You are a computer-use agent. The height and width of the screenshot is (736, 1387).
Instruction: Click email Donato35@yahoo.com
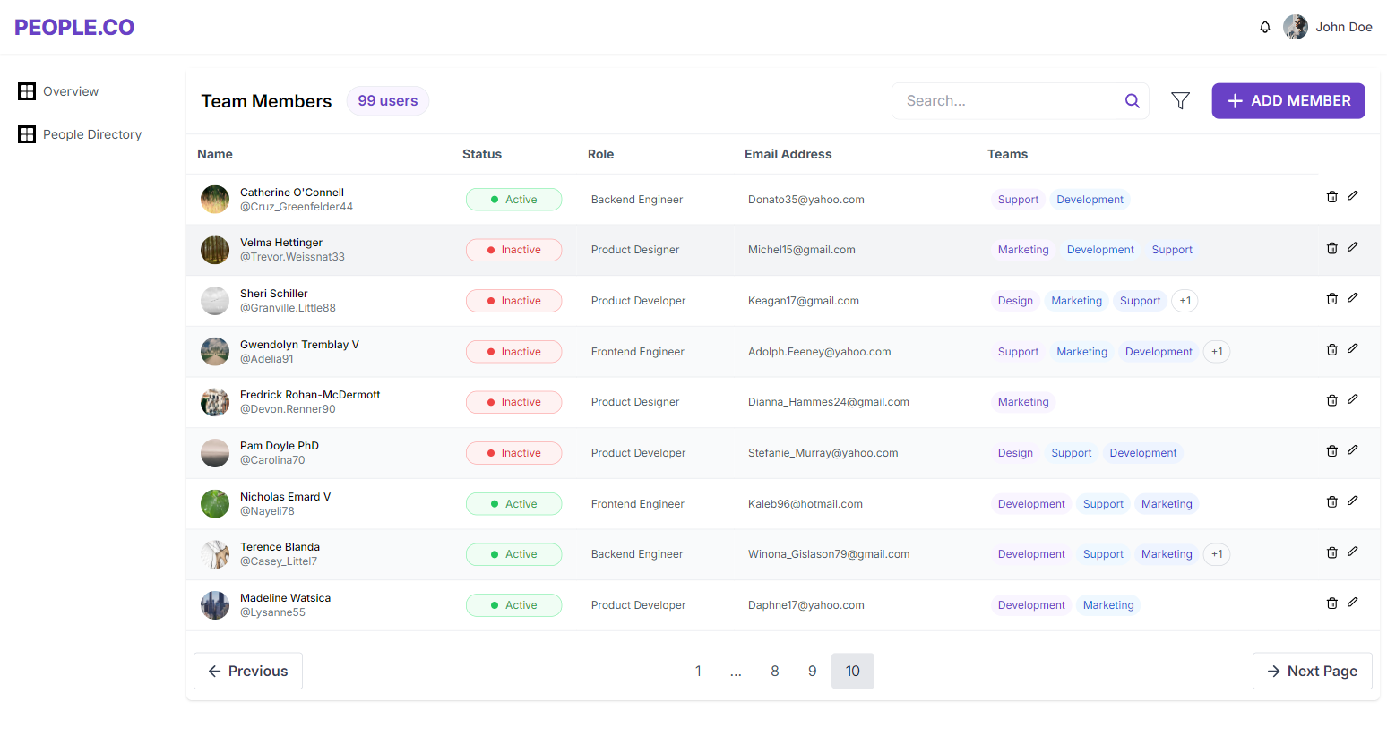click(x=806, y=200)
